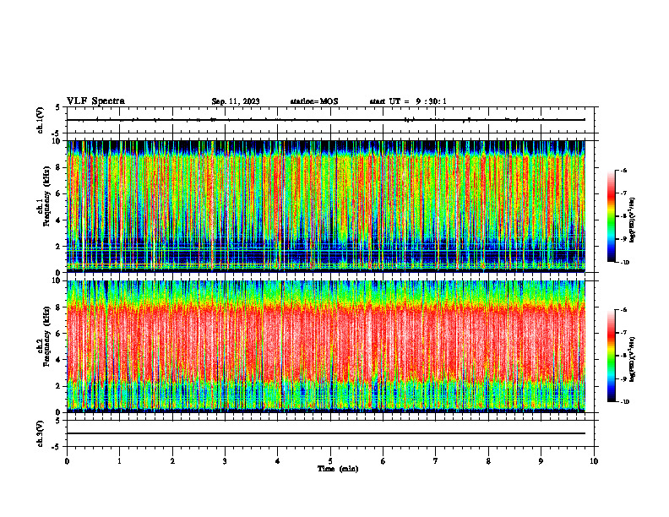
Task: Click inside the ch.2 spectrogram panel
Action: coord(326,346)
